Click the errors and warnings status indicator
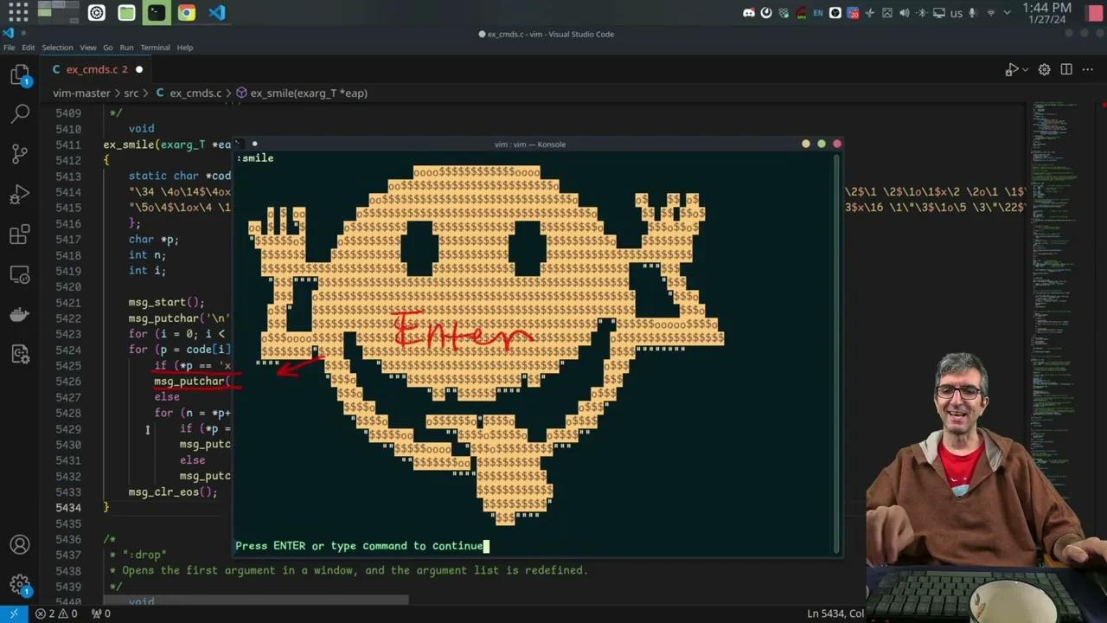This screenshot has width=1107, height=623. pos(56,613)
